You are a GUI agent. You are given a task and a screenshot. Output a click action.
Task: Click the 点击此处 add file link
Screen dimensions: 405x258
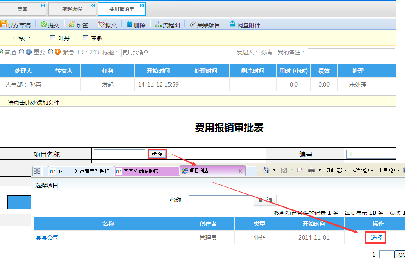(x=25, y=103)
